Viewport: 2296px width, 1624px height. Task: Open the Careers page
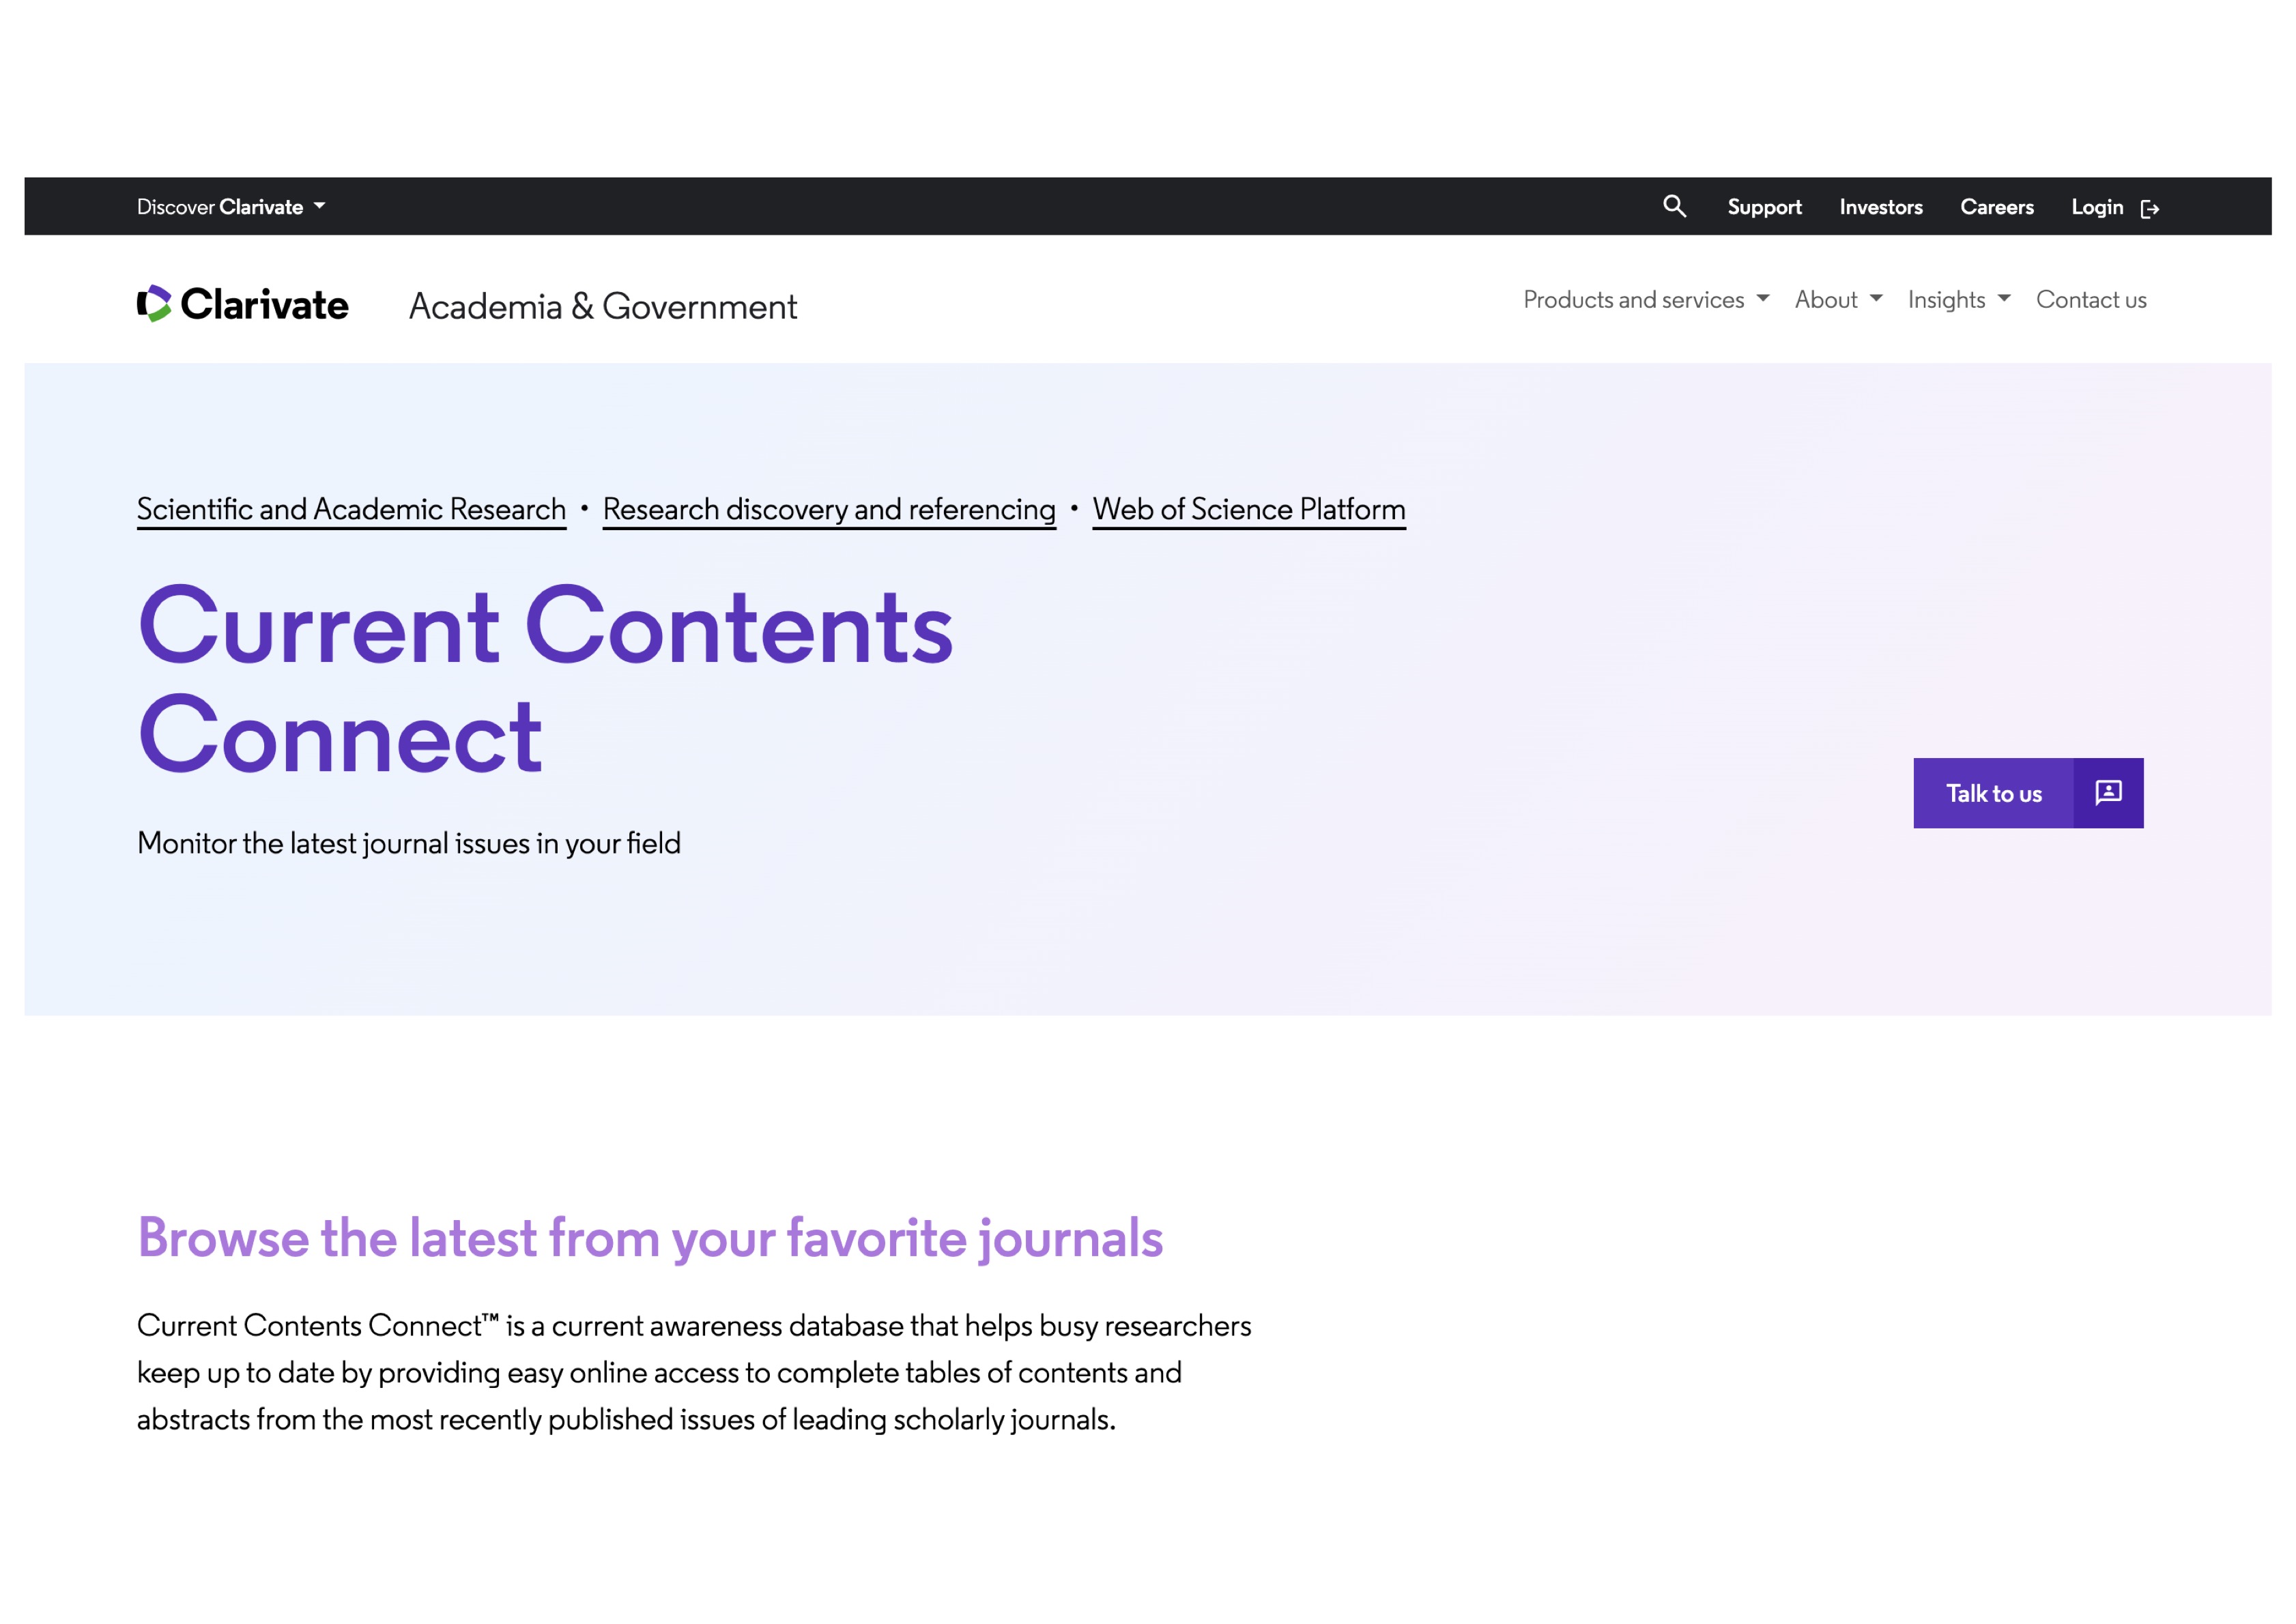click(1997, 206)
